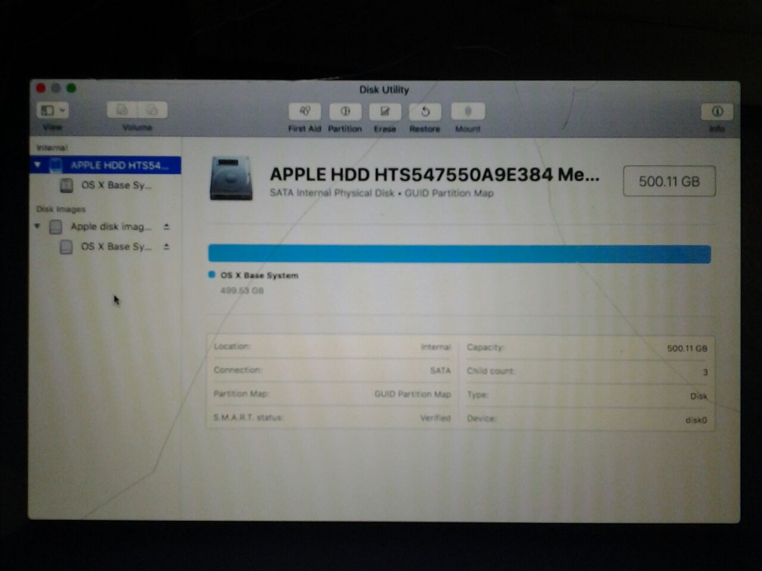This screenshot has width=762, height=571.
Task: Click the remove Volume toolbar button
Action: click(152, 110)
